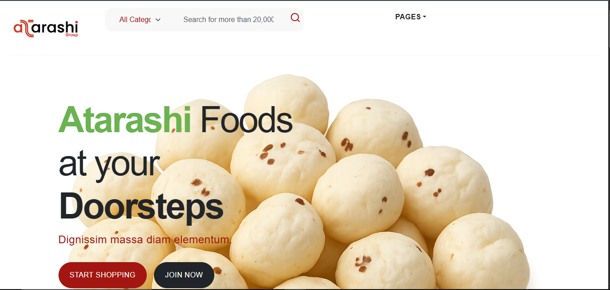Screen dimensions: 610x290
Task: Click the chevron arrow beside All Categories
Action: click(x=158, y=20)
